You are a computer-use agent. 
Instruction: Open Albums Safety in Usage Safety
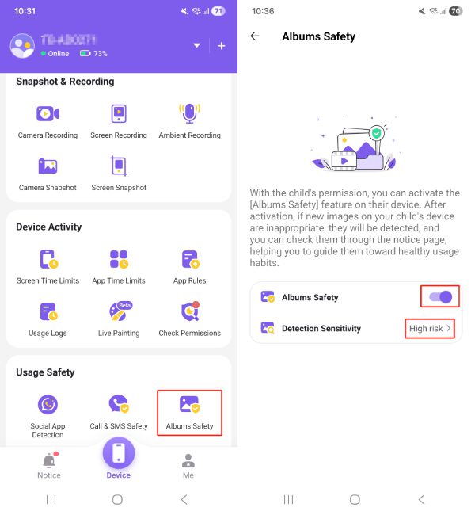[x=189, y=413]
